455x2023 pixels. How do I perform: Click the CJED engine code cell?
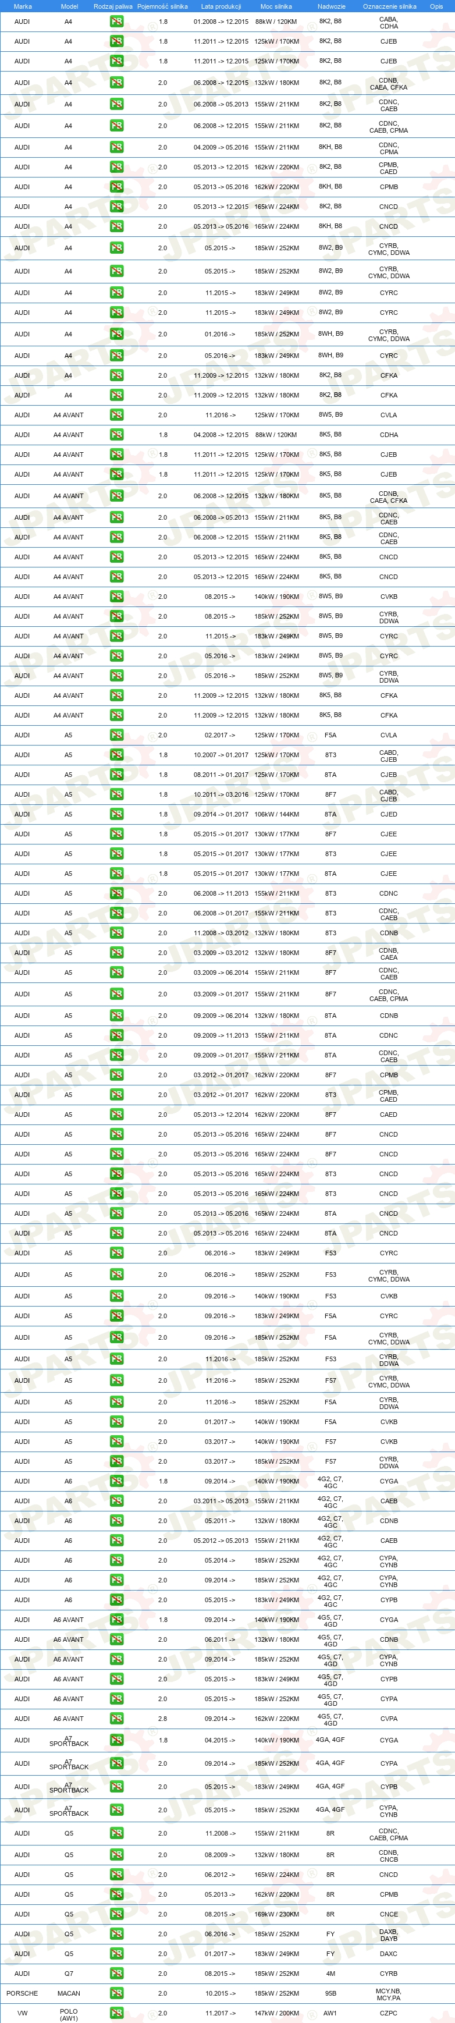pos(388,814)
